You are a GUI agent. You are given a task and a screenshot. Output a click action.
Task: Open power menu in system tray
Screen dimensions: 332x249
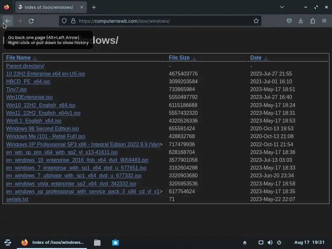pyautogui.click(x=279, y=243)
